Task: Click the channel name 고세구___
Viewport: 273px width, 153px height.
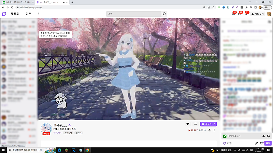Action: click(x=60, y=125)
